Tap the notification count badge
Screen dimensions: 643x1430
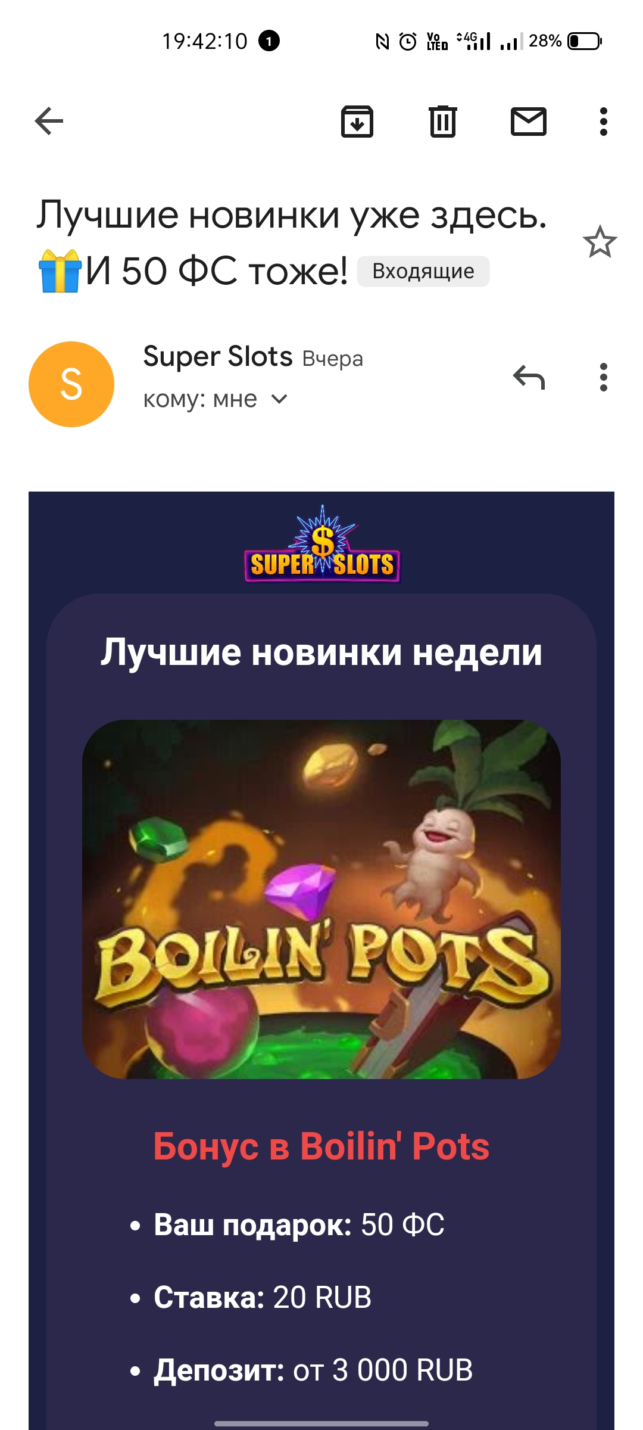click(x=269, y=41)
